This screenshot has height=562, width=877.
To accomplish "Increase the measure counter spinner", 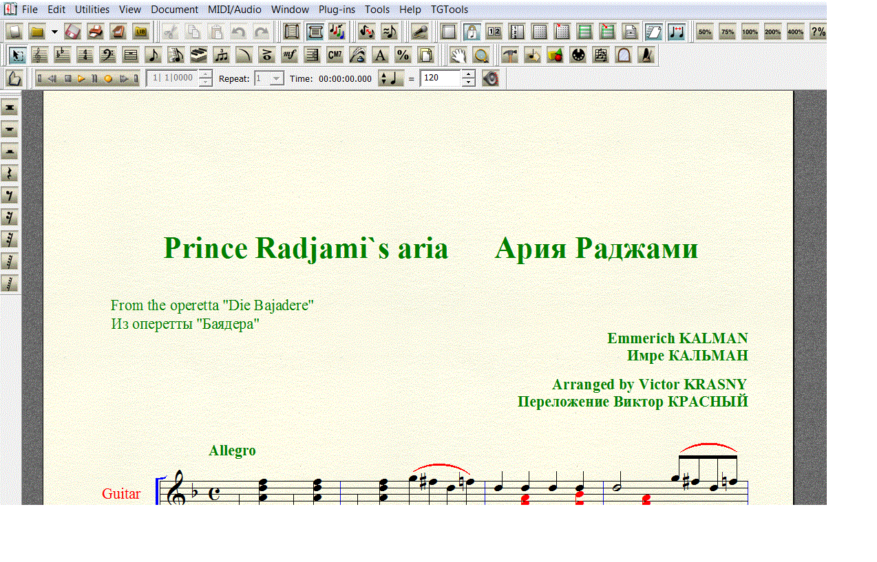I will pos(205,74).
